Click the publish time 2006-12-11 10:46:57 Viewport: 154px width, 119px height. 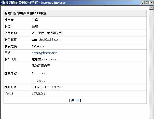tap(47, 87)
